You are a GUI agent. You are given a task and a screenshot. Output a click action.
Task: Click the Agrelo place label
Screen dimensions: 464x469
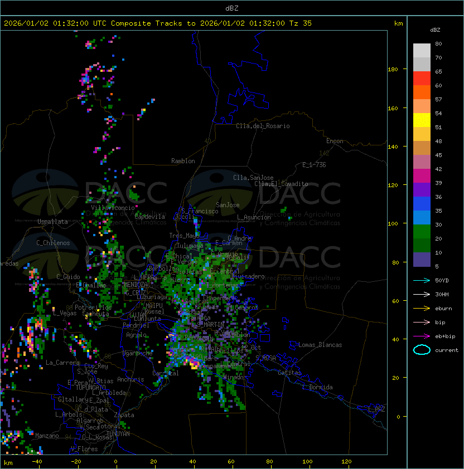[x=136, y=335]
